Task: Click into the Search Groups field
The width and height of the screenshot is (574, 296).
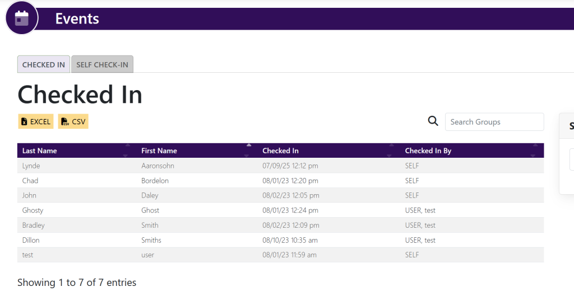Action: (494, 121)
